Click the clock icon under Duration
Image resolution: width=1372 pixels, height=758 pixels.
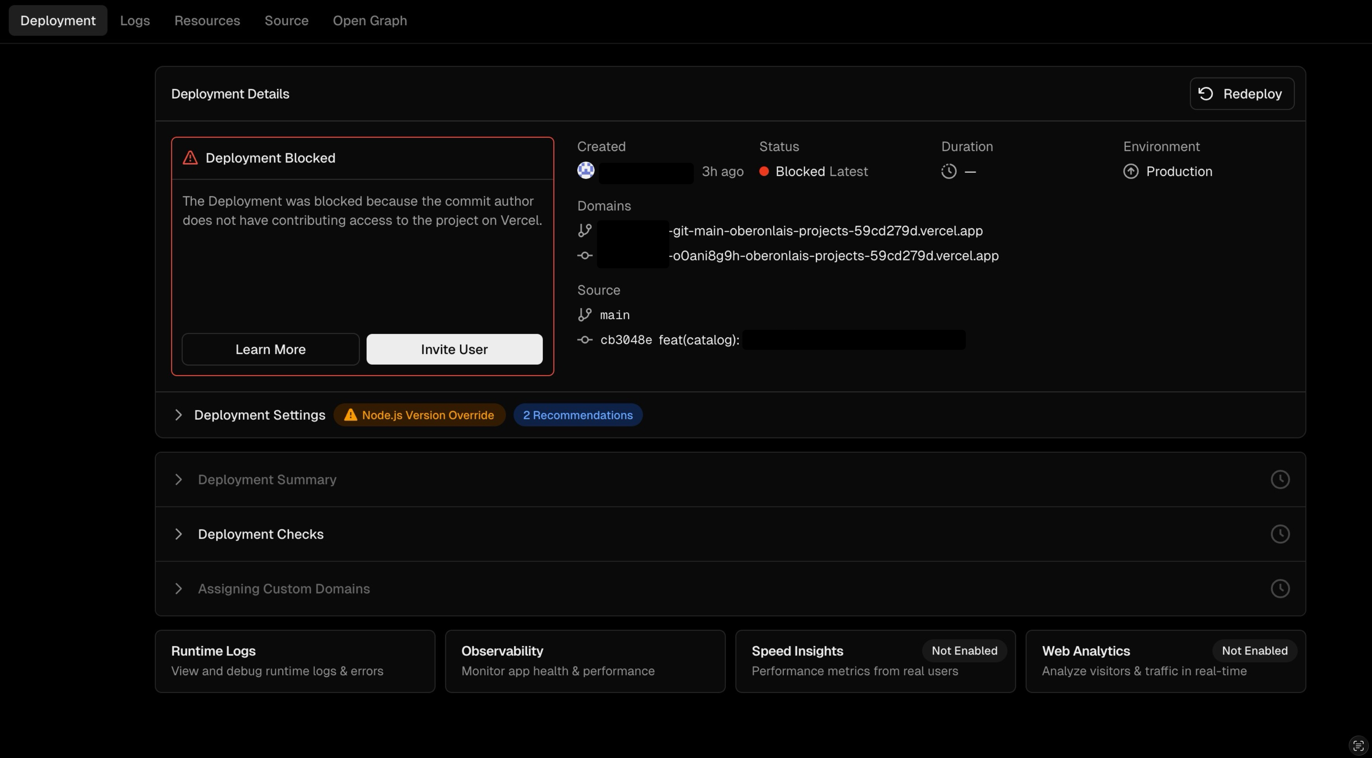click(x=948, y=171)
